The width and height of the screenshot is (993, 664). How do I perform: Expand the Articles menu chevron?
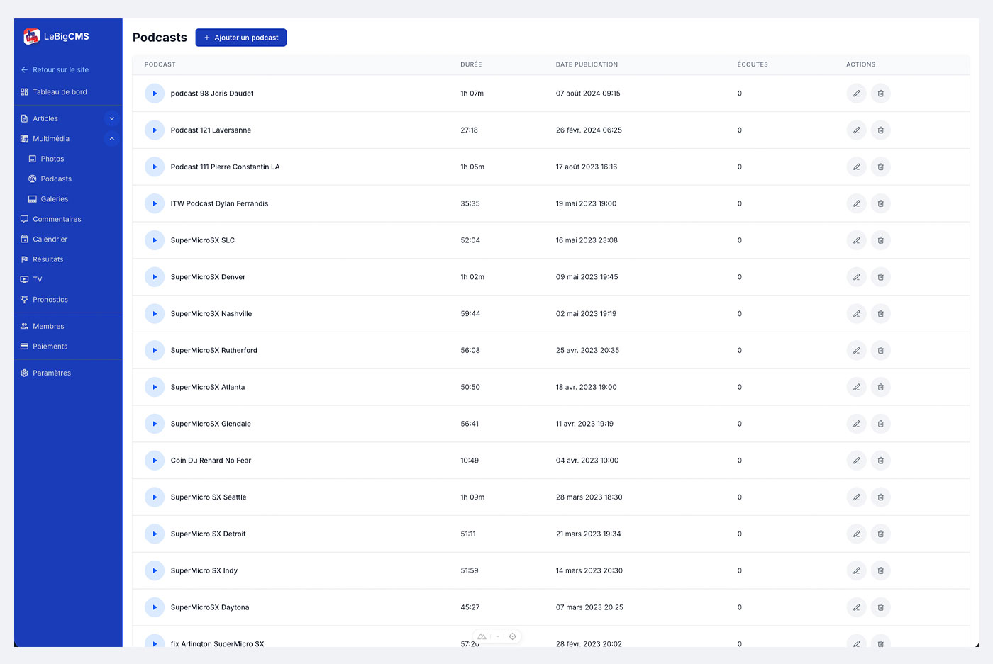pos(111,119)
